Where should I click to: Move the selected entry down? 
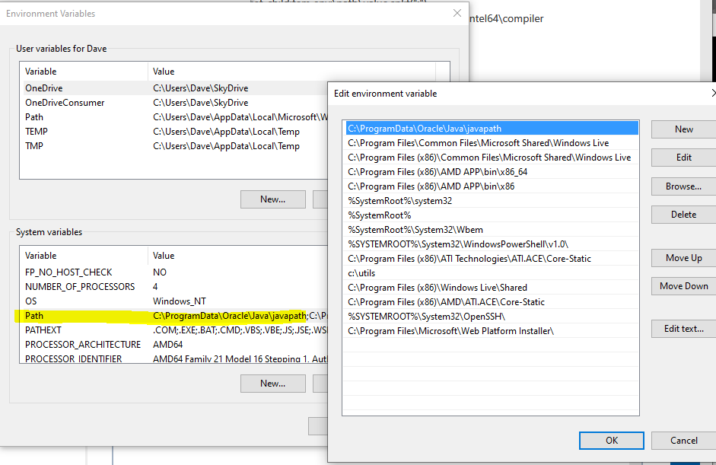coord(683,286)
